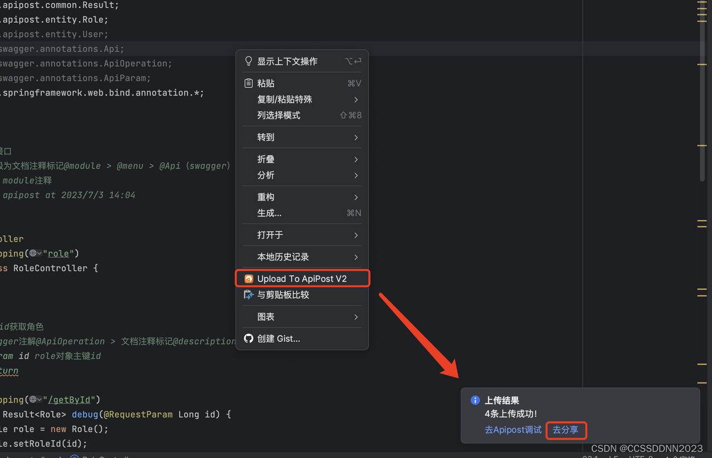Click the 上传结果 notification title
This screenshot has width=712, height=458.
[x=502, y=400]
